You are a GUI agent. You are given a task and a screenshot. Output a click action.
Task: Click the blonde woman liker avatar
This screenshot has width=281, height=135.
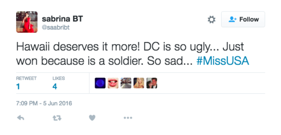pos(139,83)
